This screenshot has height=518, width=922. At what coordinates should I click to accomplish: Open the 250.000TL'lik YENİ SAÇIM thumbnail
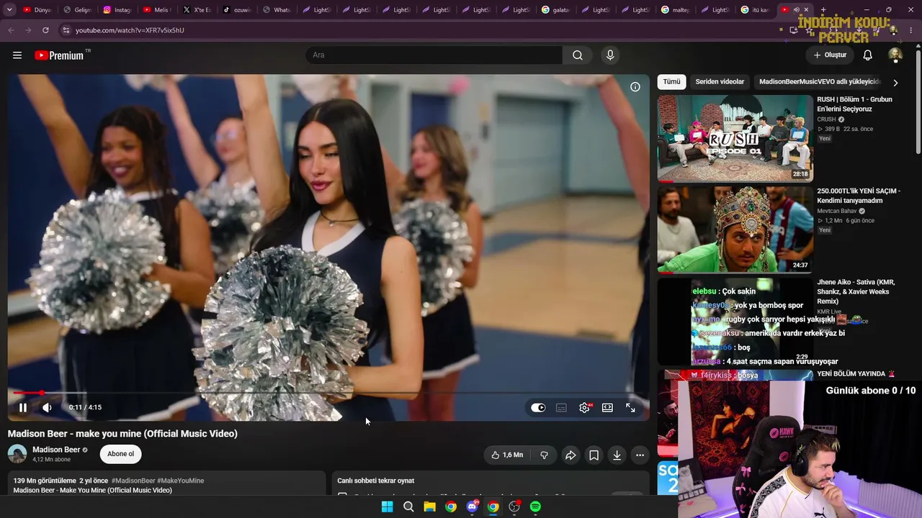735,230
